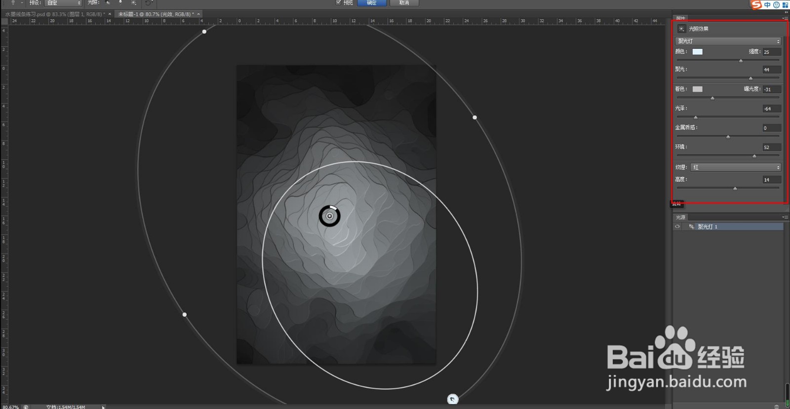This screenshot has width=790, height=409.
Task: Click the top ellipse handle of the spotlight
Action: coord(204,32)
